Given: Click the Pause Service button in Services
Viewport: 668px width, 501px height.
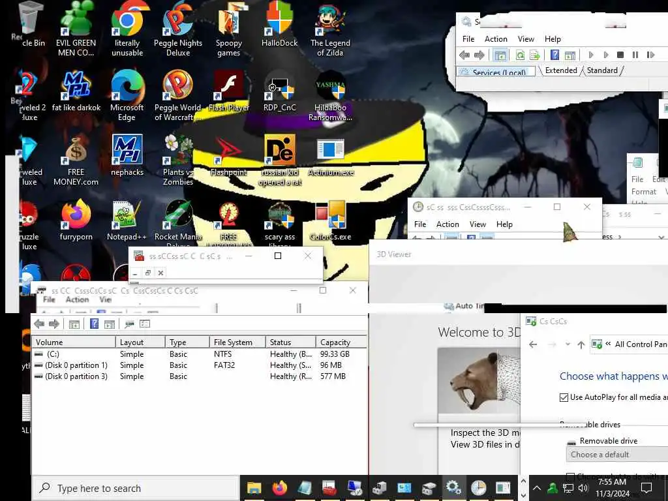Looking at the screenshot, I should pos(635,55).
